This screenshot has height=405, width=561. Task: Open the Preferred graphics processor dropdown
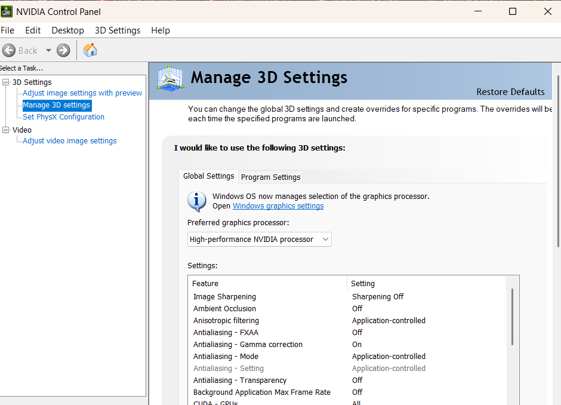(x=260, y=240)
